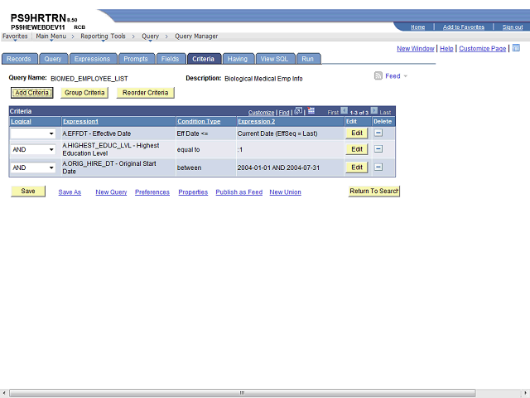Delete the A.EFFDT Effective Date criteria row
Viewport: 530px width, 398px height.
(x=378, y=133)
